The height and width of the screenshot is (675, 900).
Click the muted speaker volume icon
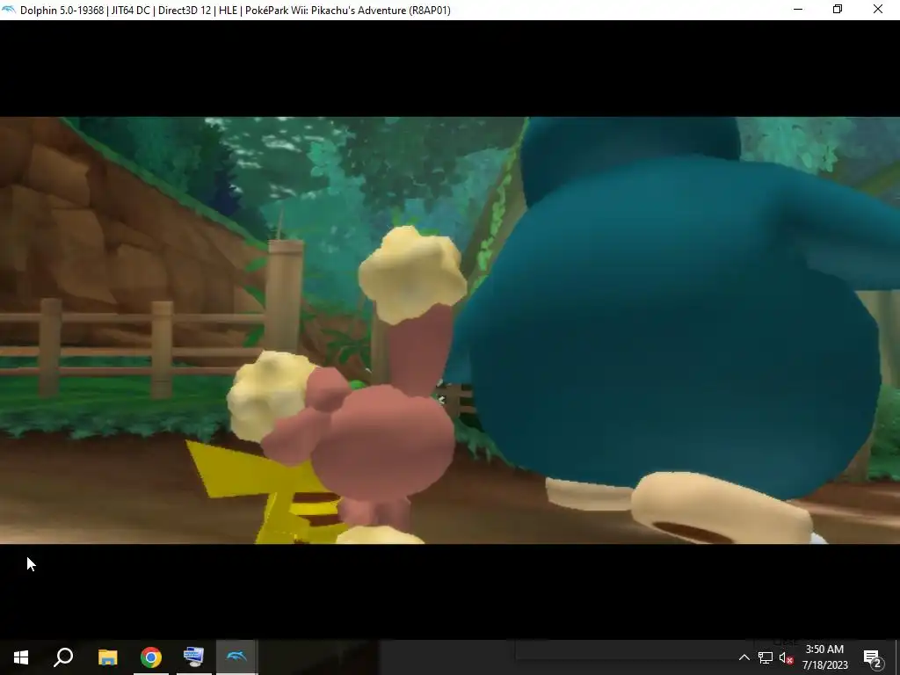[786, 658]
